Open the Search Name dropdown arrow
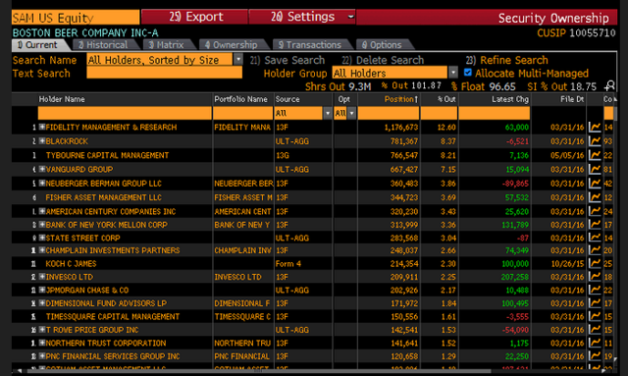Screen dimensions: 628x376 point(237,60)
